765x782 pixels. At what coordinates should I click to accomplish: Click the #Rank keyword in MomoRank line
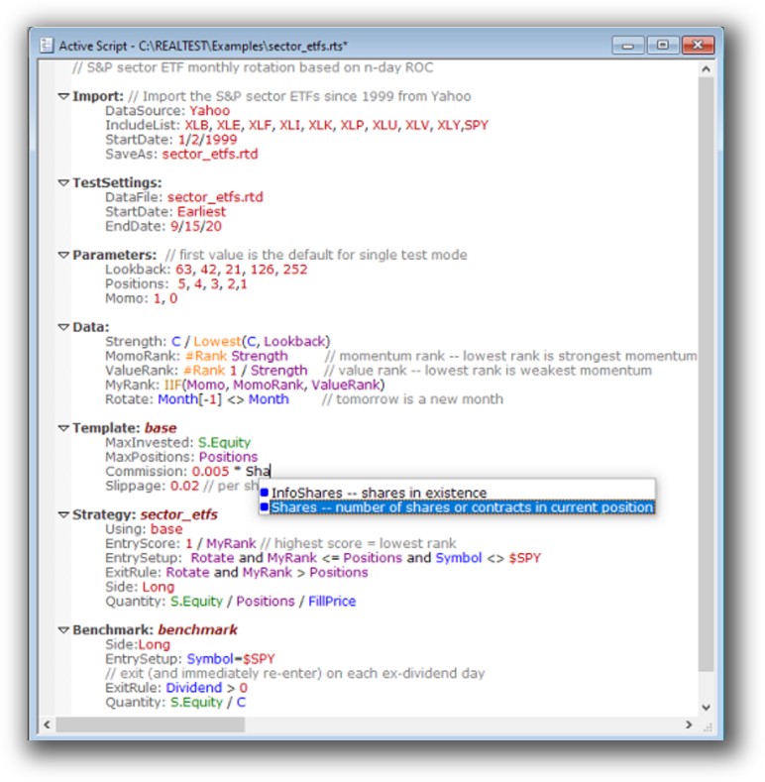(x=205, y=356)
